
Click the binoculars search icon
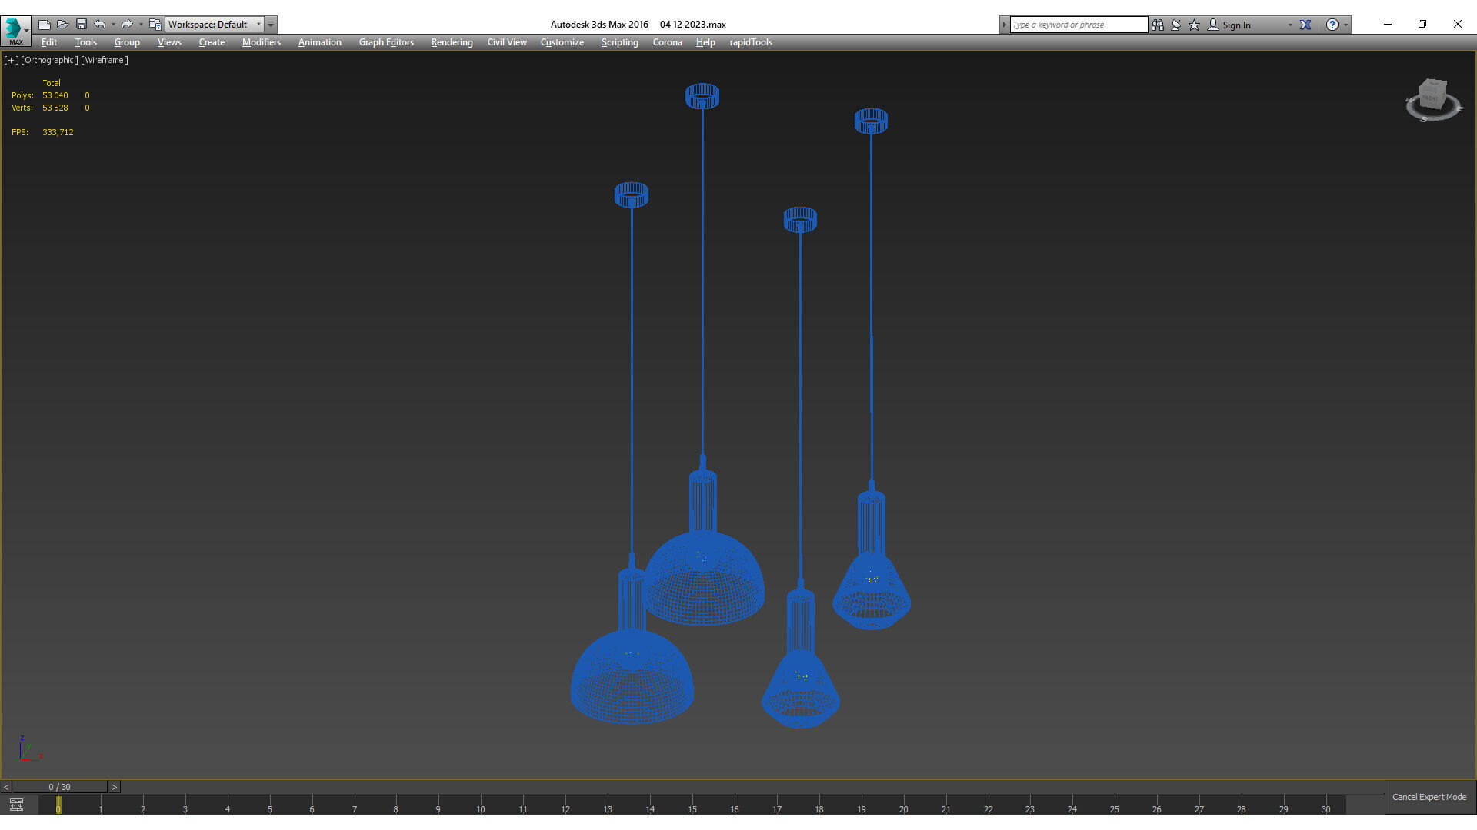[1158, 25]
